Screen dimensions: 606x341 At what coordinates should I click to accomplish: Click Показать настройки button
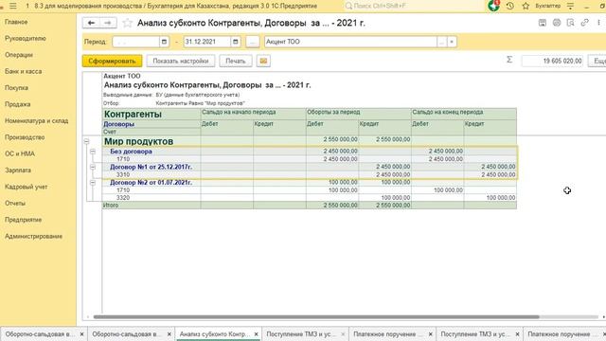(181, 61)
